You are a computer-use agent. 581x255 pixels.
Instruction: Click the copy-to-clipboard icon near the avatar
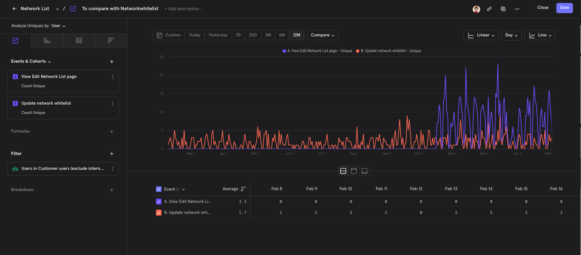(x=503, y=8)
